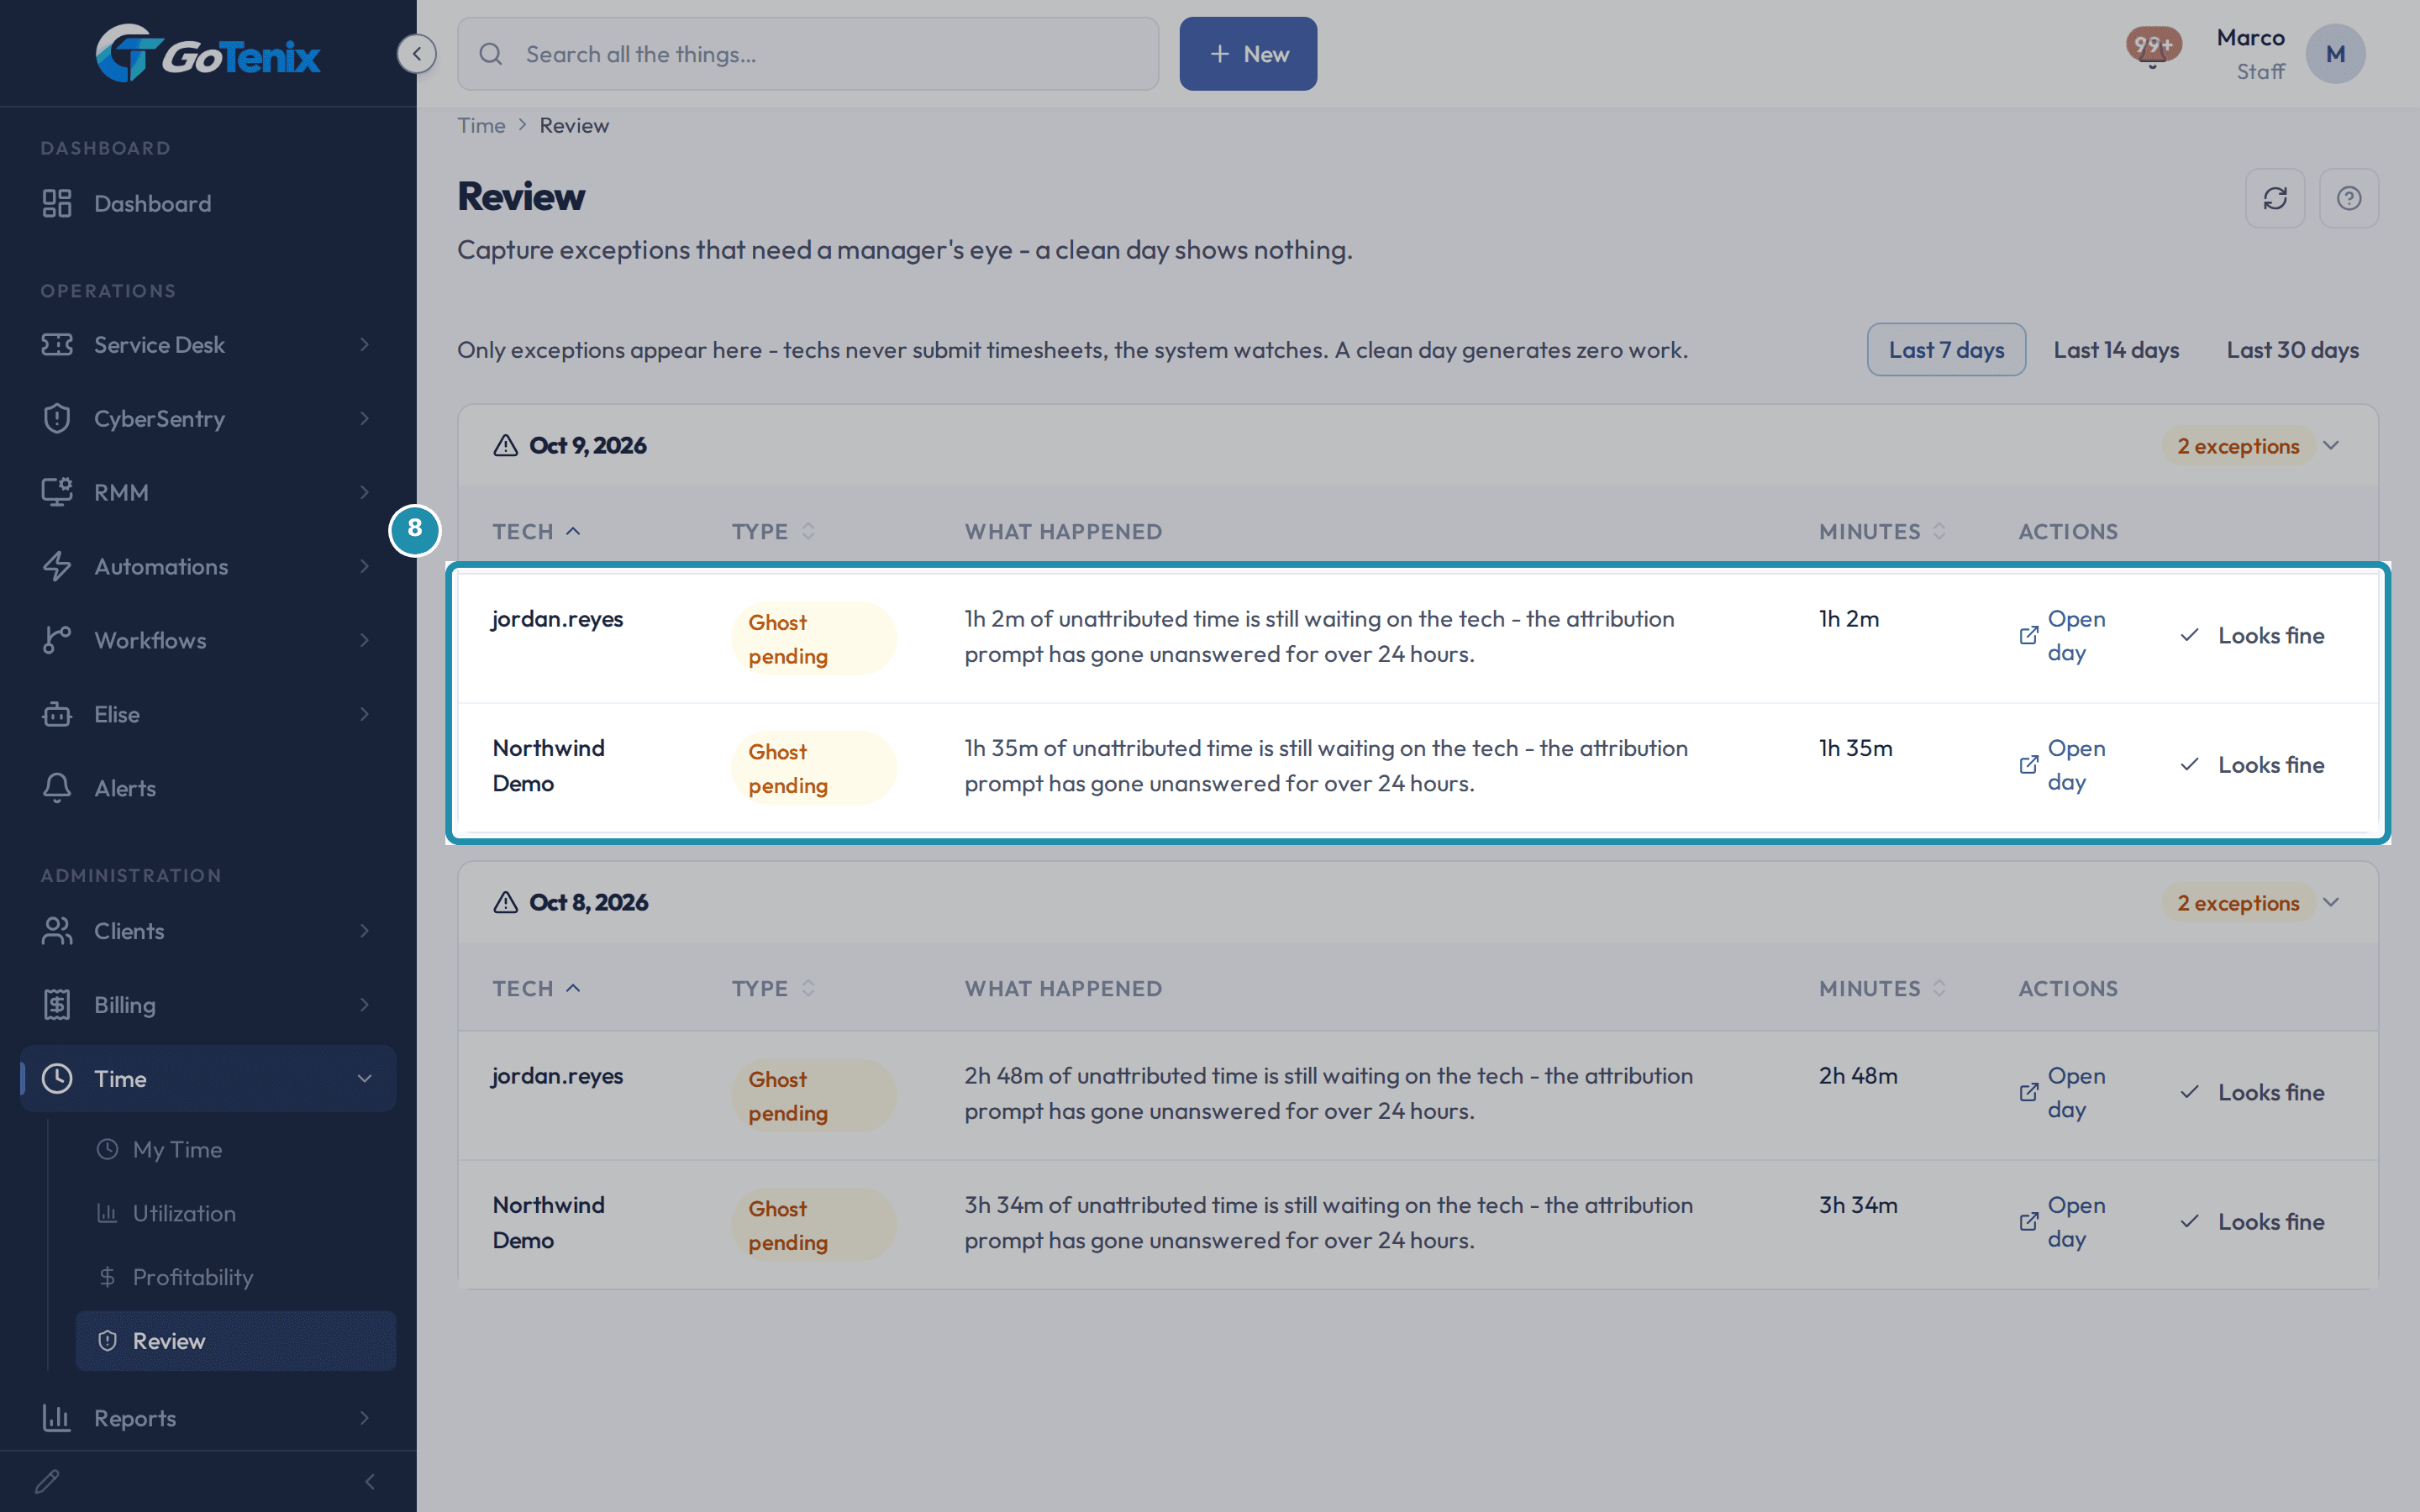Screen dimensions: 2420x1512
Task: Mark jordan.reyes 1h 2m row as Looks fine
Action: point(2252,636)
